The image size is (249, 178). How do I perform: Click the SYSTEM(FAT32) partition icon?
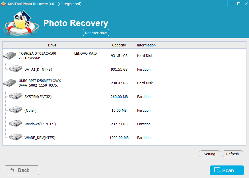coord(16,96)
